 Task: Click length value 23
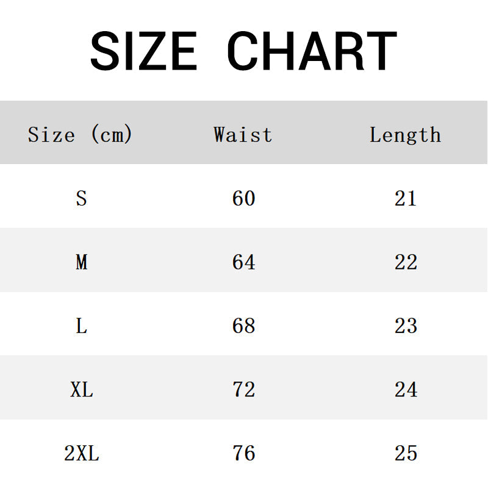(405, 326)
